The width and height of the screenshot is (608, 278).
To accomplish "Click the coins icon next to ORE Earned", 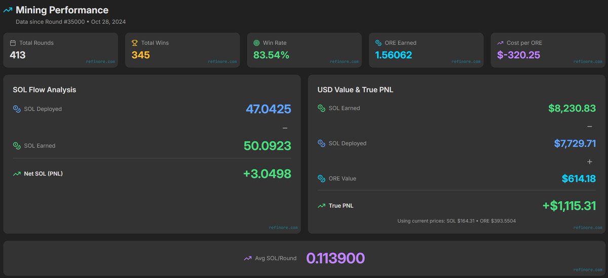I will click(x=378, y=43).
